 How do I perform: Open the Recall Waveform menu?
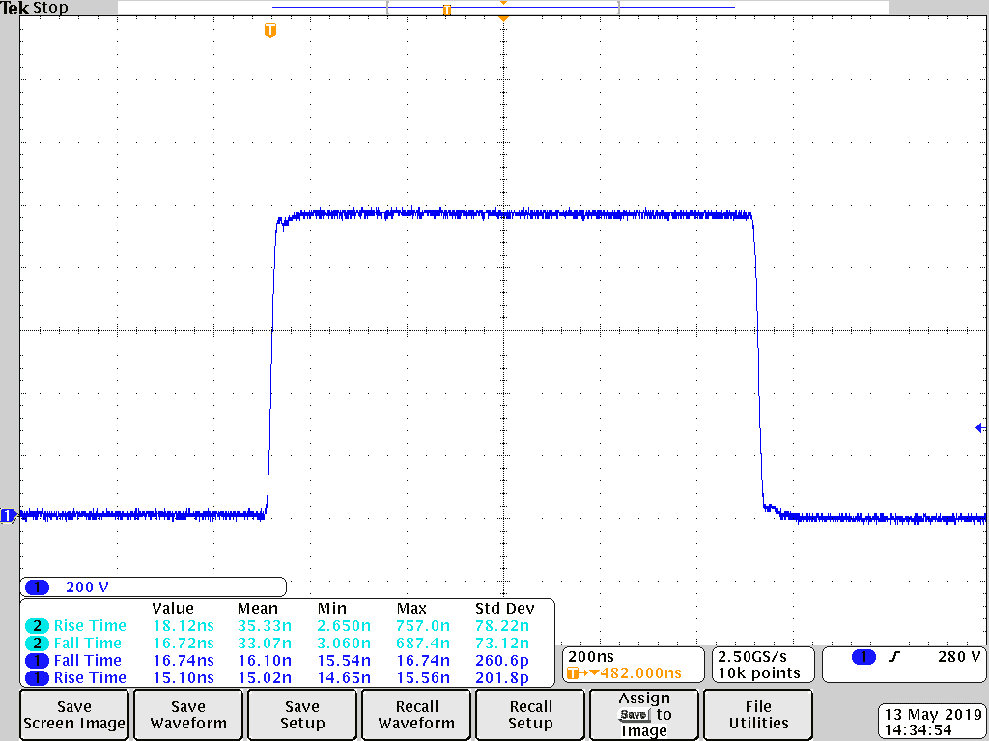pos(416,715)
